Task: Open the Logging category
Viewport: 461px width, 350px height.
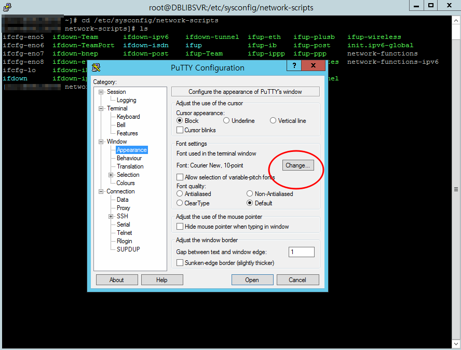Action: point(127,100)
